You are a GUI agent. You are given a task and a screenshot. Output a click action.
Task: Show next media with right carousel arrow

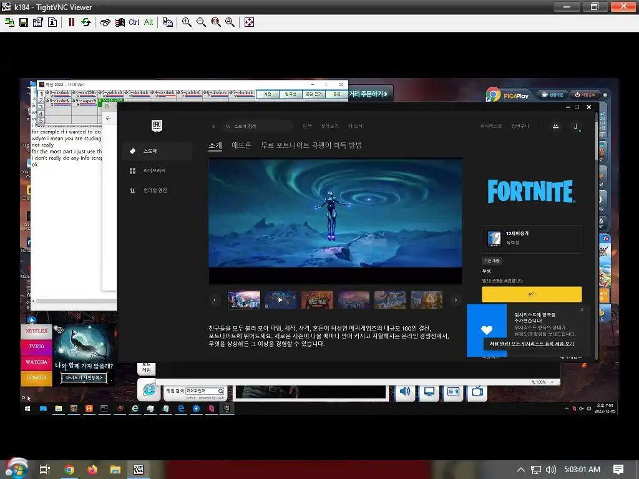point(456,300)
